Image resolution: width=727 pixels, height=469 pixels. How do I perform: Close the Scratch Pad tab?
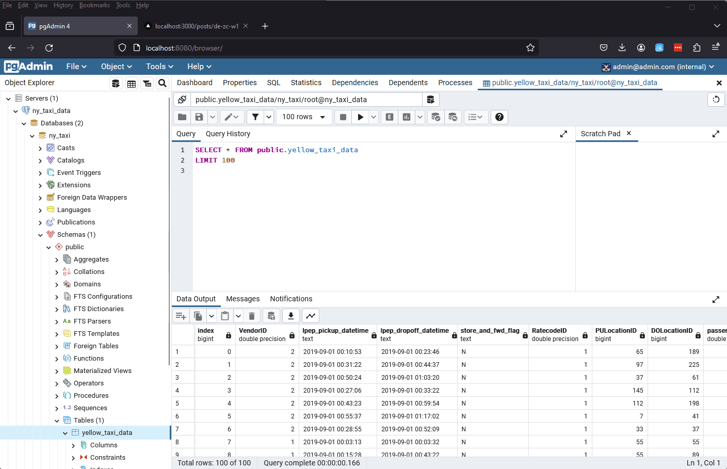(628, 133)
